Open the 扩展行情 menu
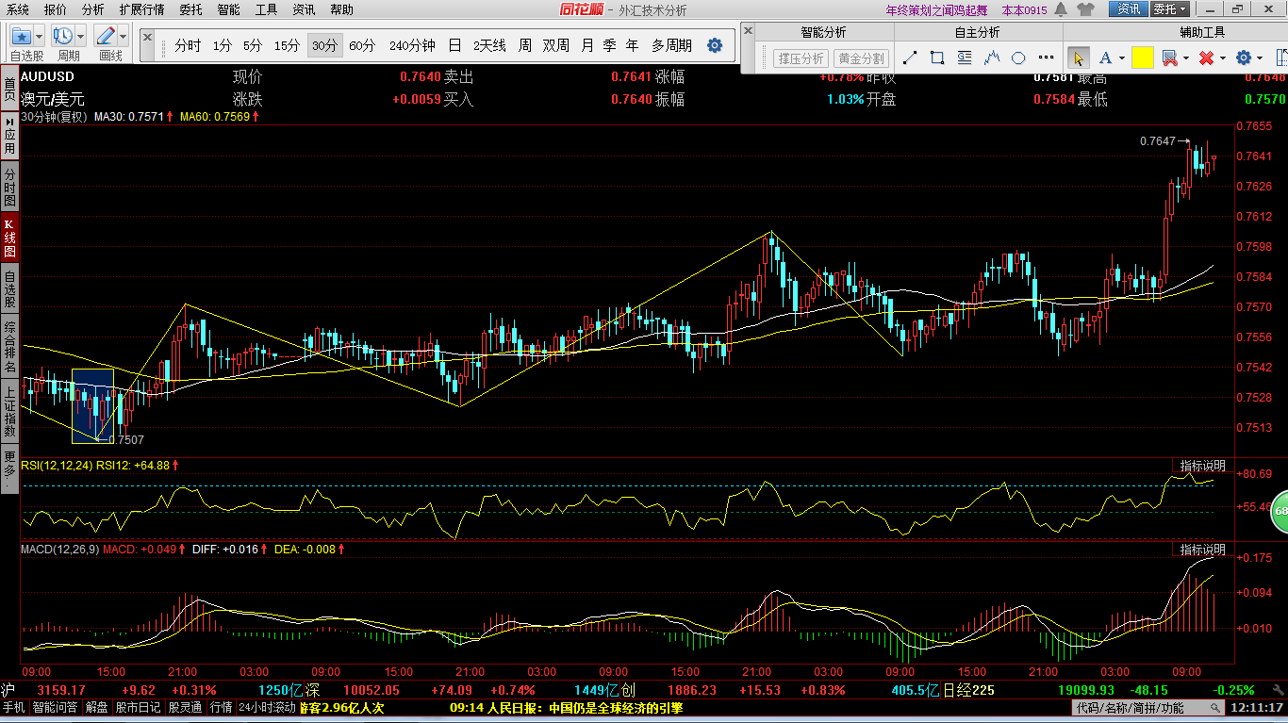 coord(141,9)
